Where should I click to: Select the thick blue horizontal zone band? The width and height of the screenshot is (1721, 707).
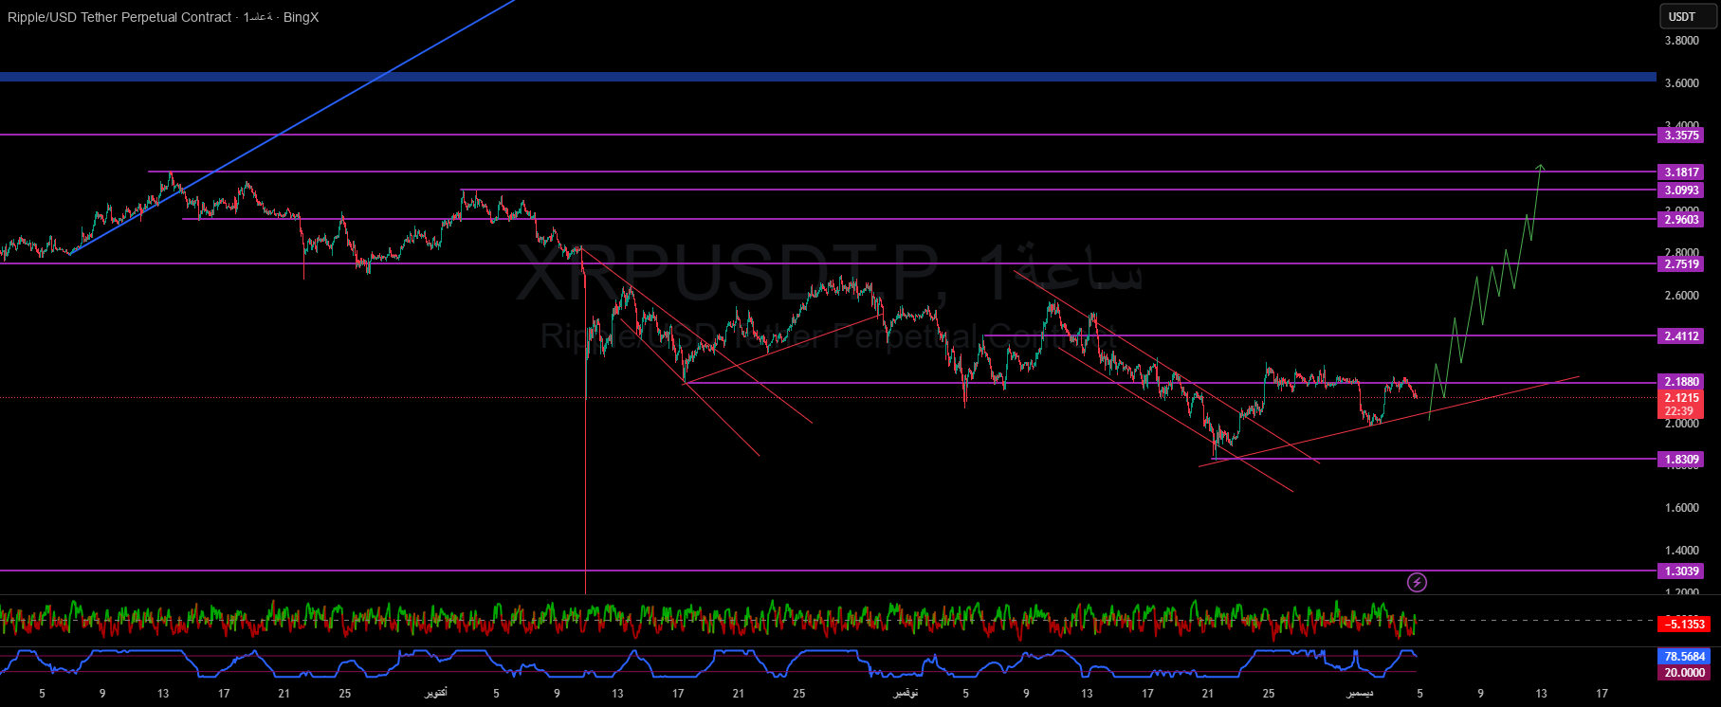(825, 77)
